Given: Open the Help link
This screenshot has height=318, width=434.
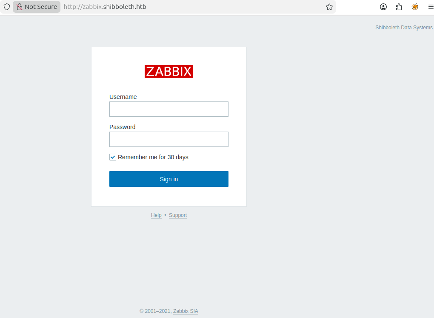Looking at the screenshot, I should click(x=156, y=215).
